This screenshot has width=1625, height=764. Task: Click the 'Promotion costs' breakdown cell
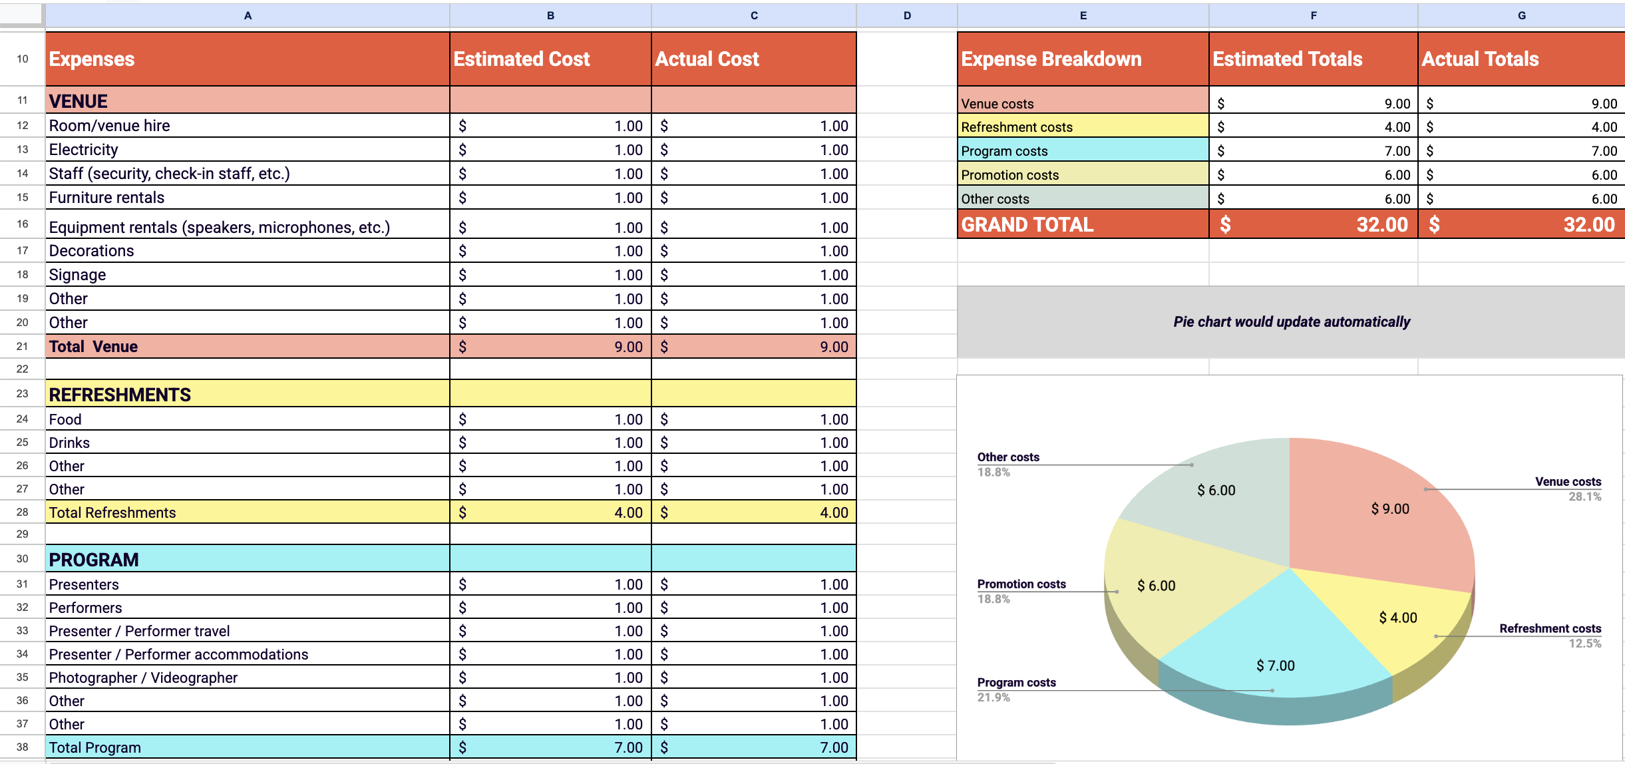[x=1083, y=174]
